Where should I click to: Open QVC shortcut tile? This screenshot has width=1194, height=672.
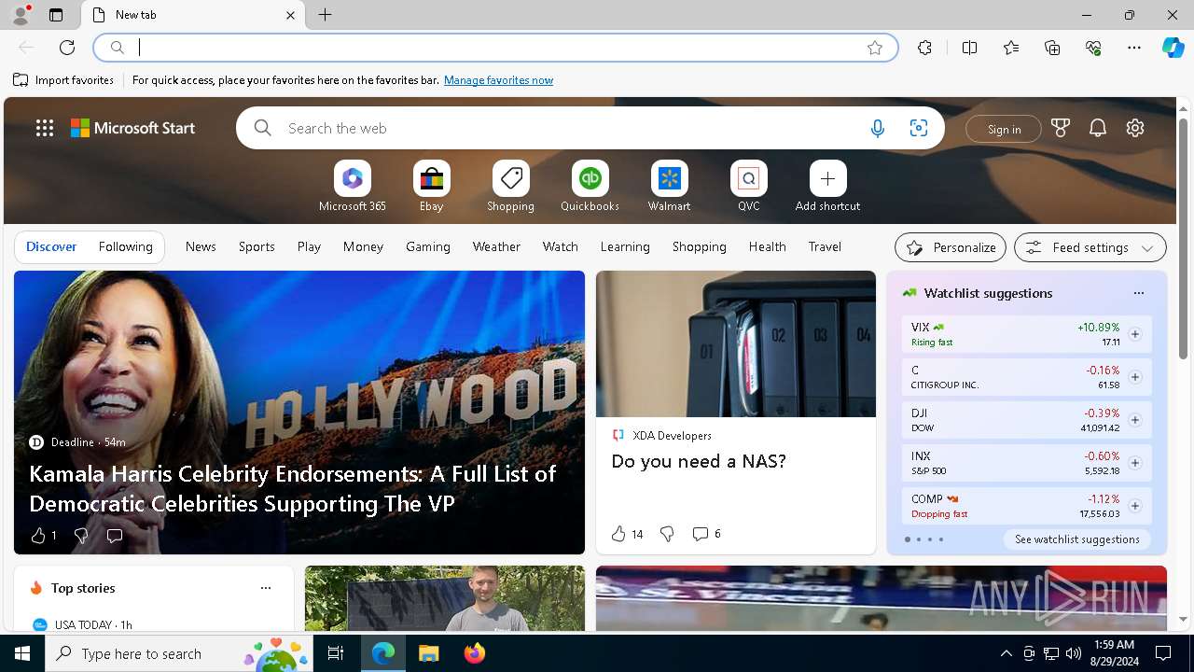749,187
